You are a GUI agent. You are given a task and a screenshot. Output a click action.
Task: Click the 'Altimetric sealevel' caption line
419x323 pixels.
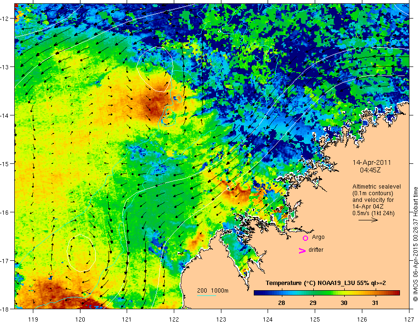pyautogui.click(x=377, y=187)
